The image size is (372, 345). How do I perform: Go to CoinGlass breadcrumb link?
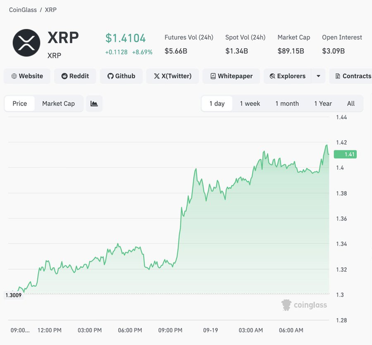23,10
